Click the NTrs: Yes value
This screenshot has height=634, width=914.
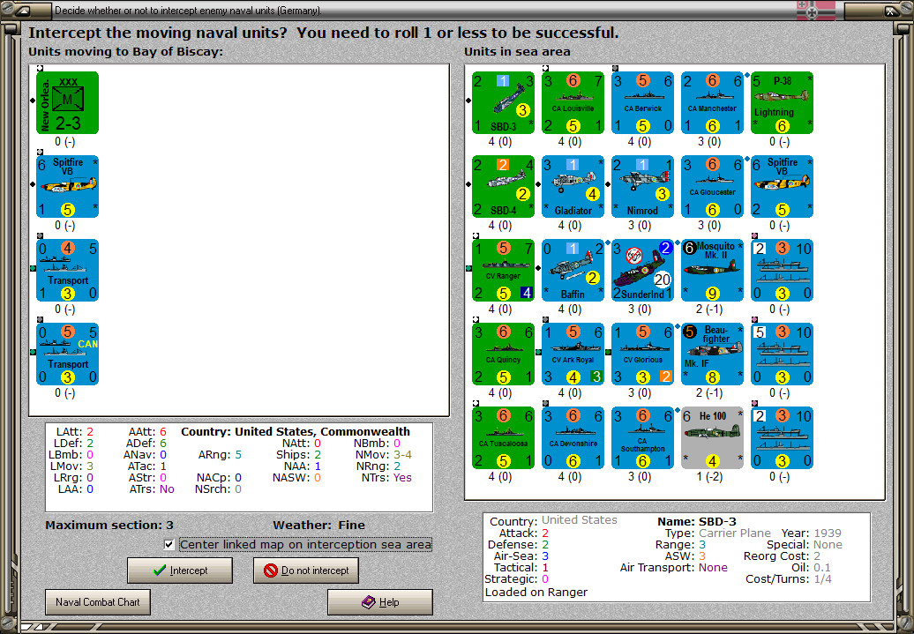(403, 478)
